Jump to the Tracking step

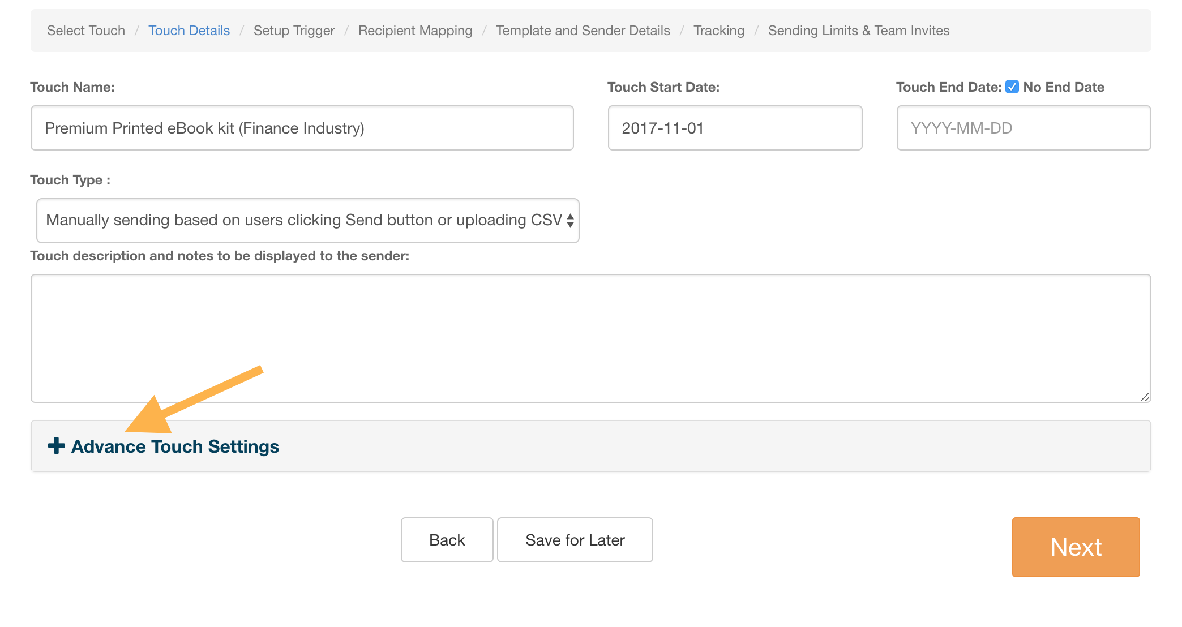coord(719,31)
